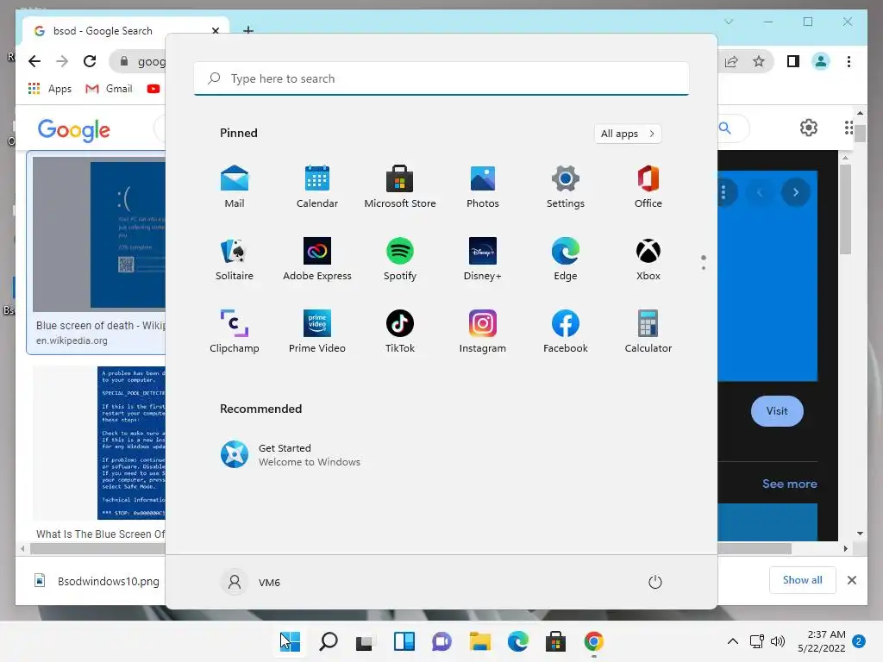Screen dimensions: 883x662
Task: Share this page from Chrome address bar
Action: (x=731, y=61)
